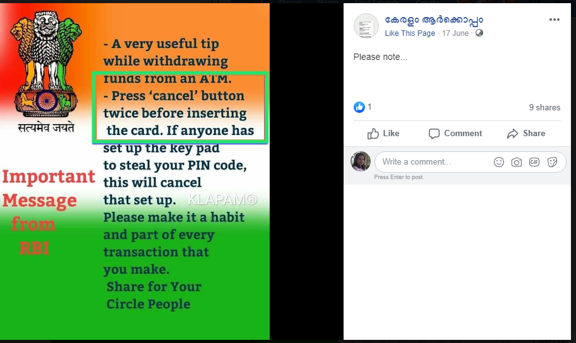576x343 pixels.
Task: Click the Like thumbs-up icon
Action: [x=373, y=134]
